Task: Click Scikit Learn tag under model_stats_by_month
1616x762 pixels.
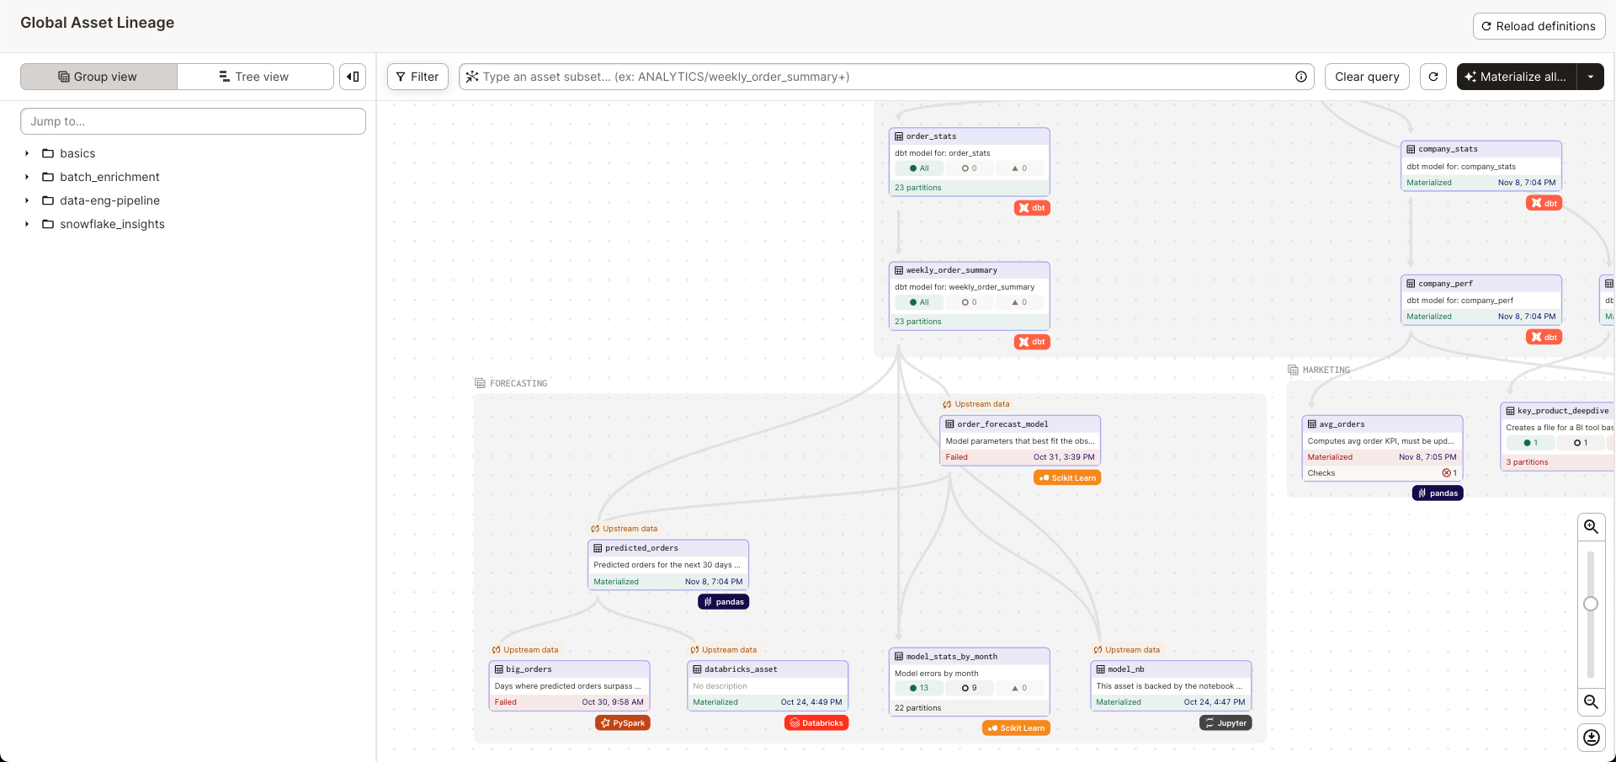Action: (x=1016, y=728)
